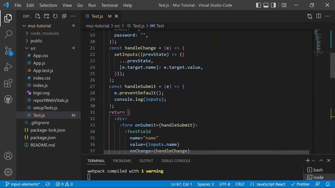Open notifications bell in status bar

(x=328, y=184)
